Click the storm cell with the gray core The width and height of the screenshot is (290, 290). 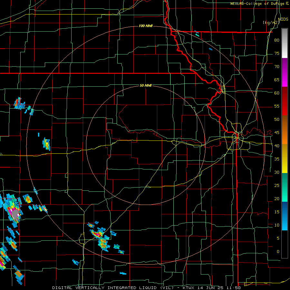(15, 214)
